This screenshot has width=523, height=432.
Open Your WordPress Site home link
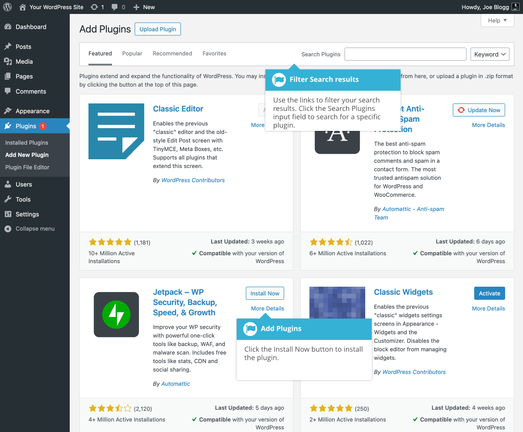(x=51, y=7)
